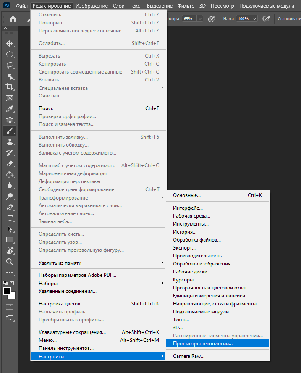The image size is (301, 373).
Task: Click the flow 100% value field
Action: tap(244, 19)
